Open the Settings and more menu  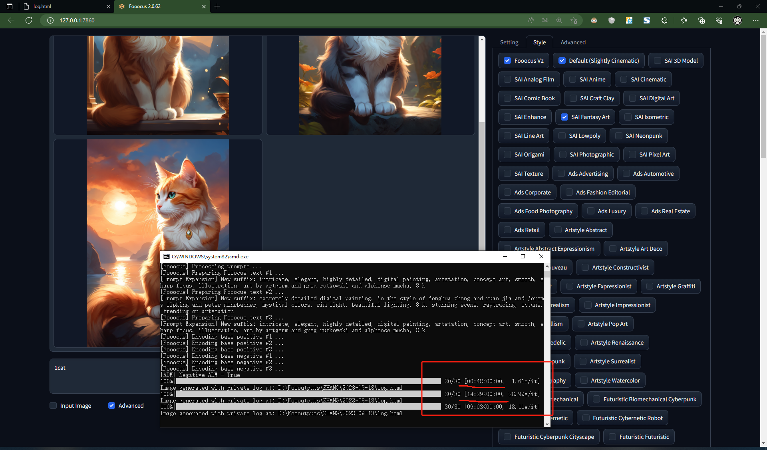point(756,20)
